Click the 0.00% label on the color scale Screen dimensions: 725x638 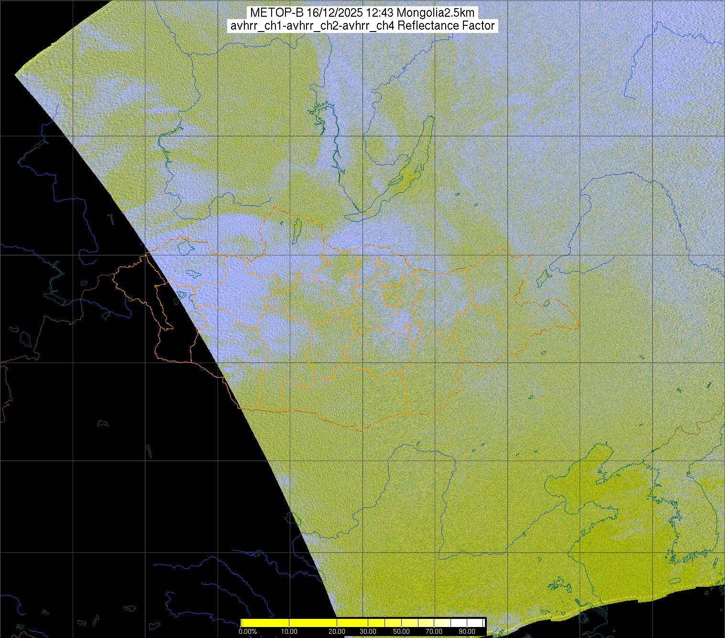tap(248, 631)
